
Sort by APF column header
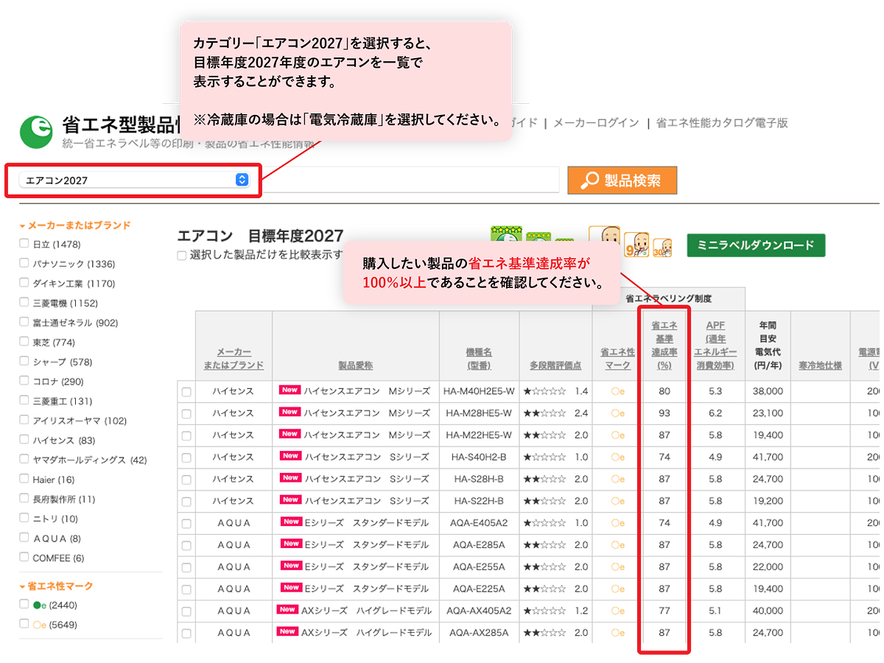[715, 345]
